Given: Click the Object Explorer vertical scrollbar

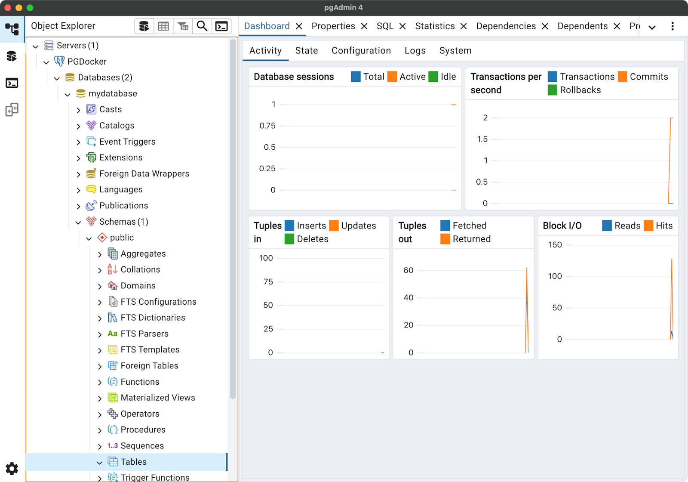Looking at the screenshot, I should click(233, 219).
